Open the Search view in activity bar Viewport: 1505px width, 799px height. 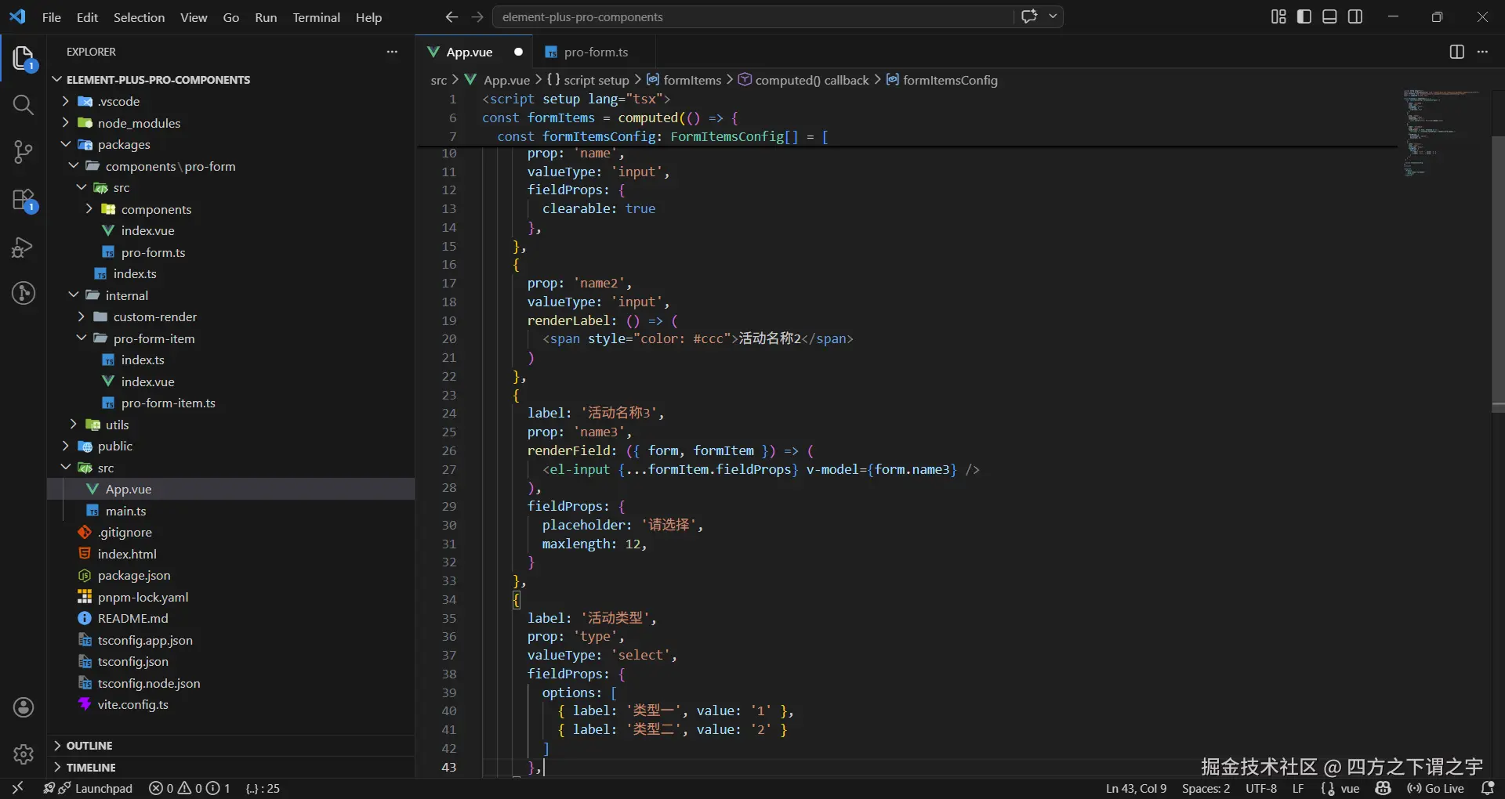coord(24,105)
